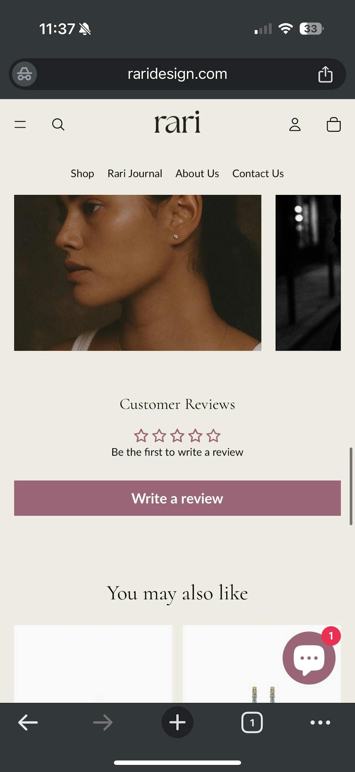The image size is (355, 772).
Task: Tap the browser share icon
Action: pyautogui.click(x=325, y=74)
